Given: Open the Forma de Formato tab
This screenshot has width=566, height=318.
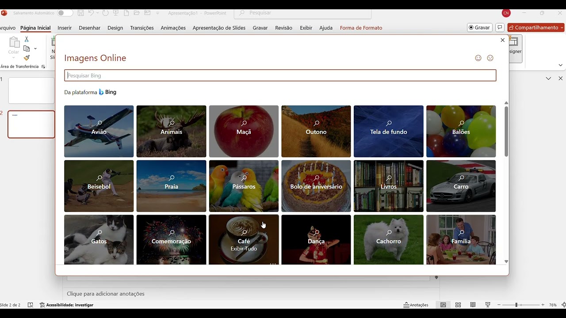Looking at the screenshot, I should tap(361, 28).
